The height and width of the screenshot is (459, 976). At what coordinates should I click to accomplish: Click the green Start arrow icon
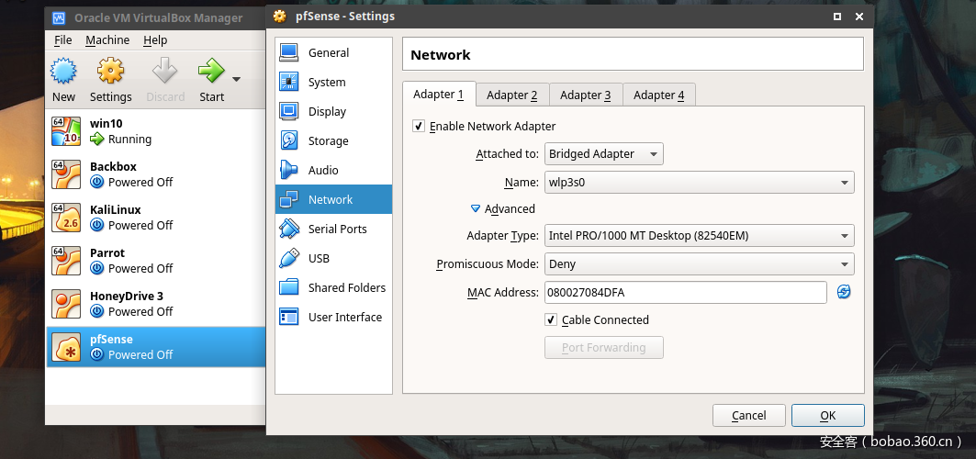[x=211, y=72]
